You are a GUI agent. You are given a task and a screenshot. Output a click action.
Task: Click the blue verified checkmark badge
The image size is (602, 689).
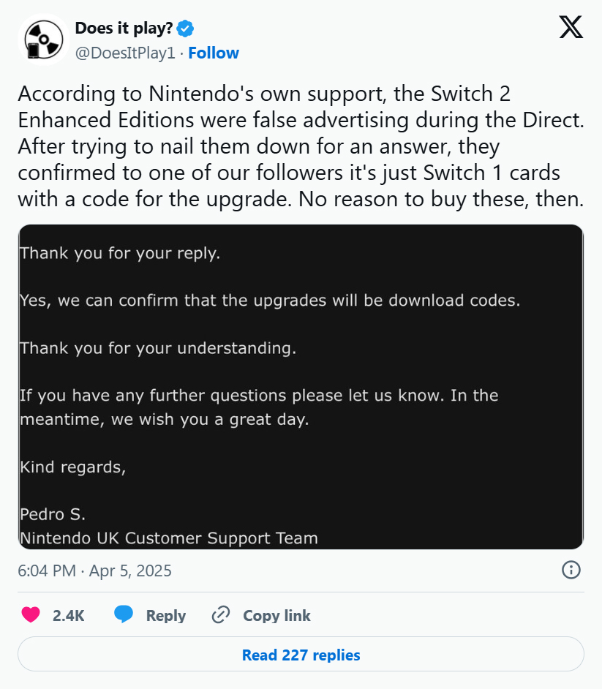pyautogui.click(x=185, y=29)
